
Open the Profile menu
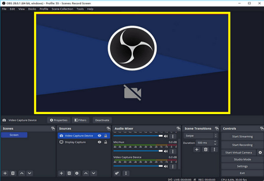(x=44, y=9)
